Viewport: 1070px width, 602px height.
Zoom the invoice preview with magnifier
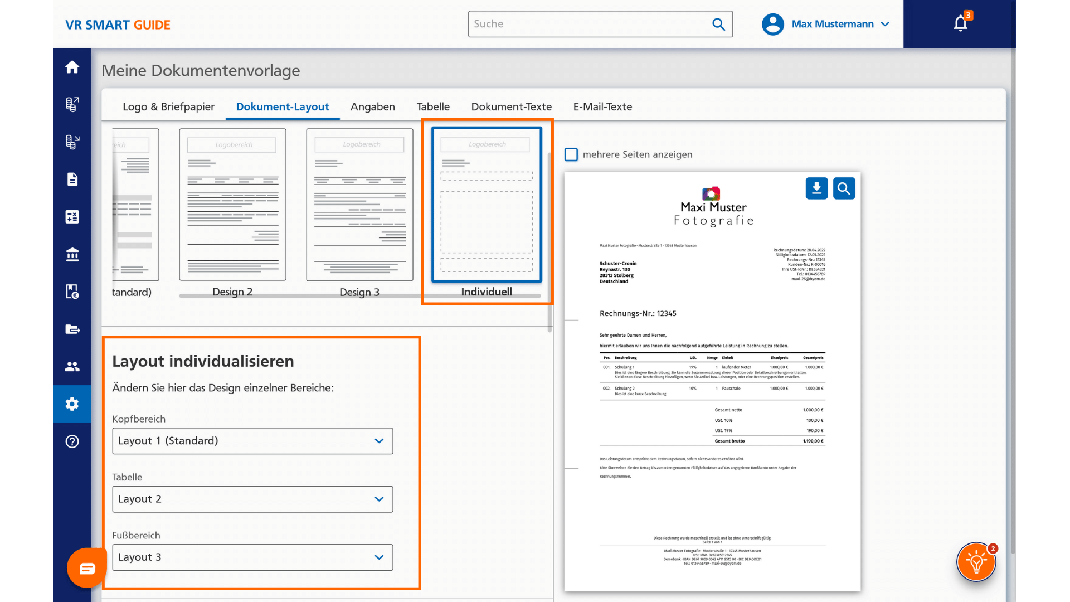pyautogui.click(x=844, y=188)
